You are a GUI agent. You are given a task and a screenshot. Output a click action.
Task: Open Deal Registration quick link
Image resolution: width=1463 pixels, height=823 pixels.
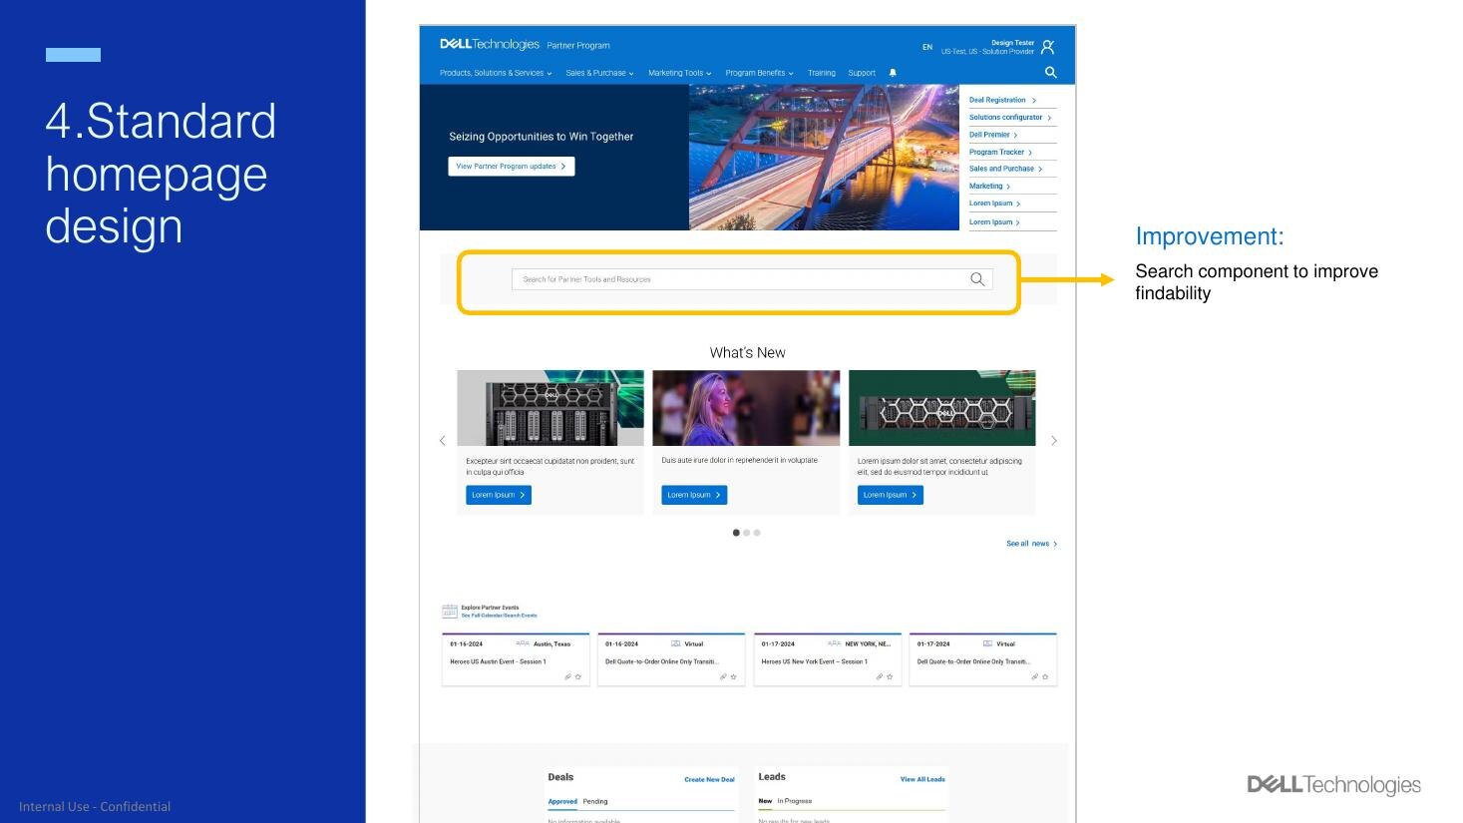tap(1002, 100)
